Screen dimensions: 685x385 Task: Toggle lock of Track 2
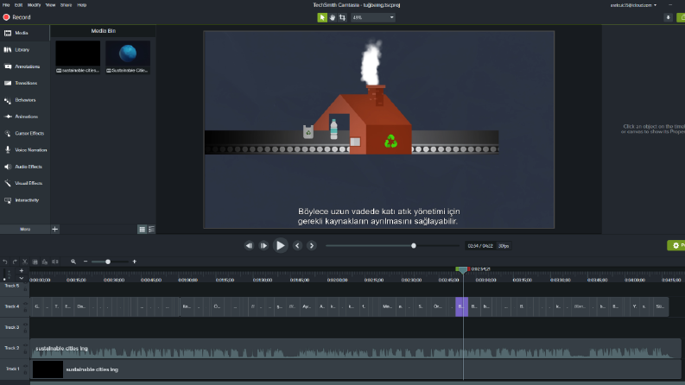tap(25, 352)
